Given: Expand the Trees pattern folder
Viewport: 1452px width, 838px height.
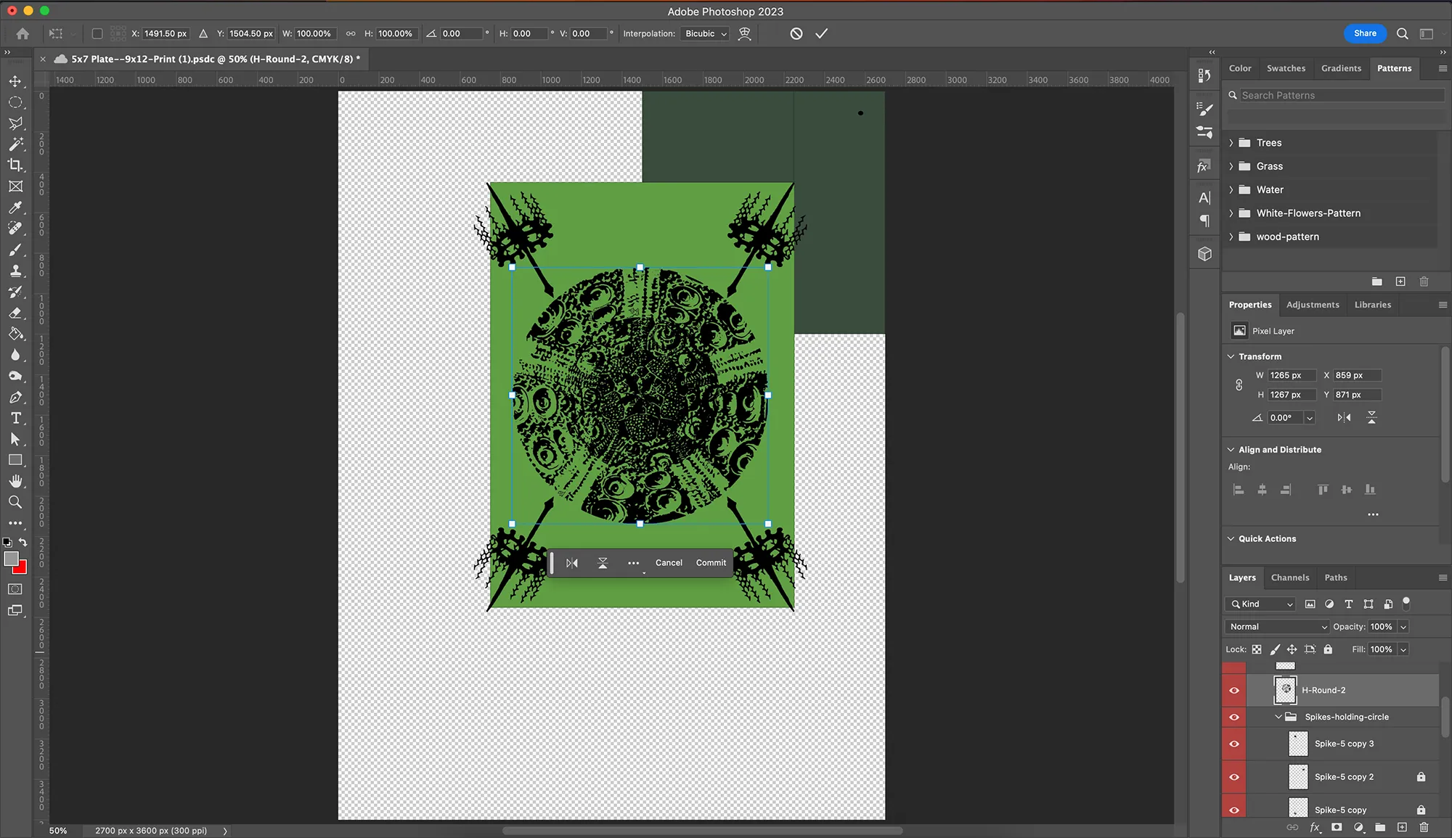Looking at the screenshot, I should point(1231,143).
